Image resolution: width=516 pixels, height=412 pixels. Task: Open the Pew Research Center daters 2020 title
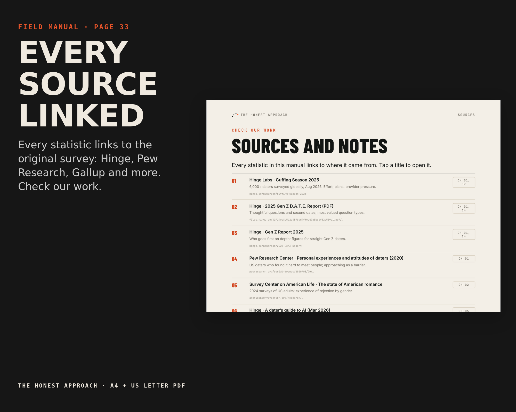(x=326, y=258)
